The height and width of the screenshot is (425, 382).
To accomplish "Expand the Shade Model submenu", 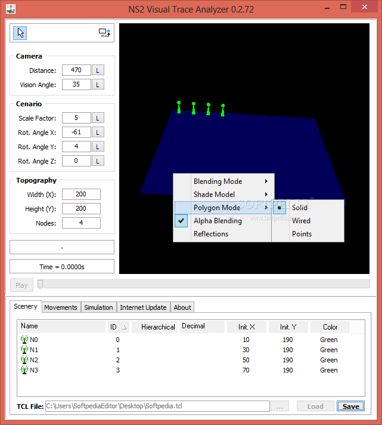I will click(x=223, y=195).
